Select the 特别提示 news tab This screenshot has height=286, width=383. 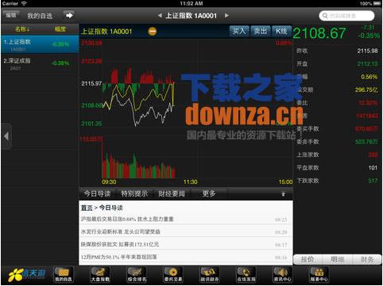coord(134,193)
